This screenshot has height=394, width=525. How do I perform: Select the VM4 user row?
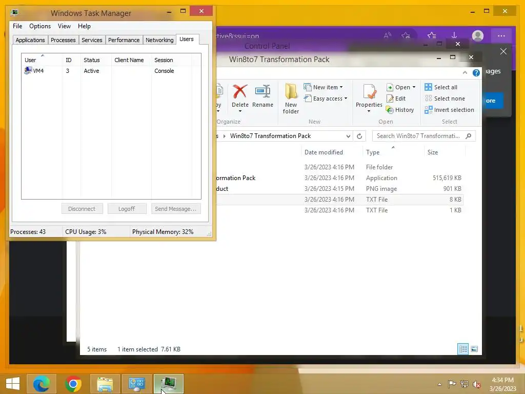(111, 71)
